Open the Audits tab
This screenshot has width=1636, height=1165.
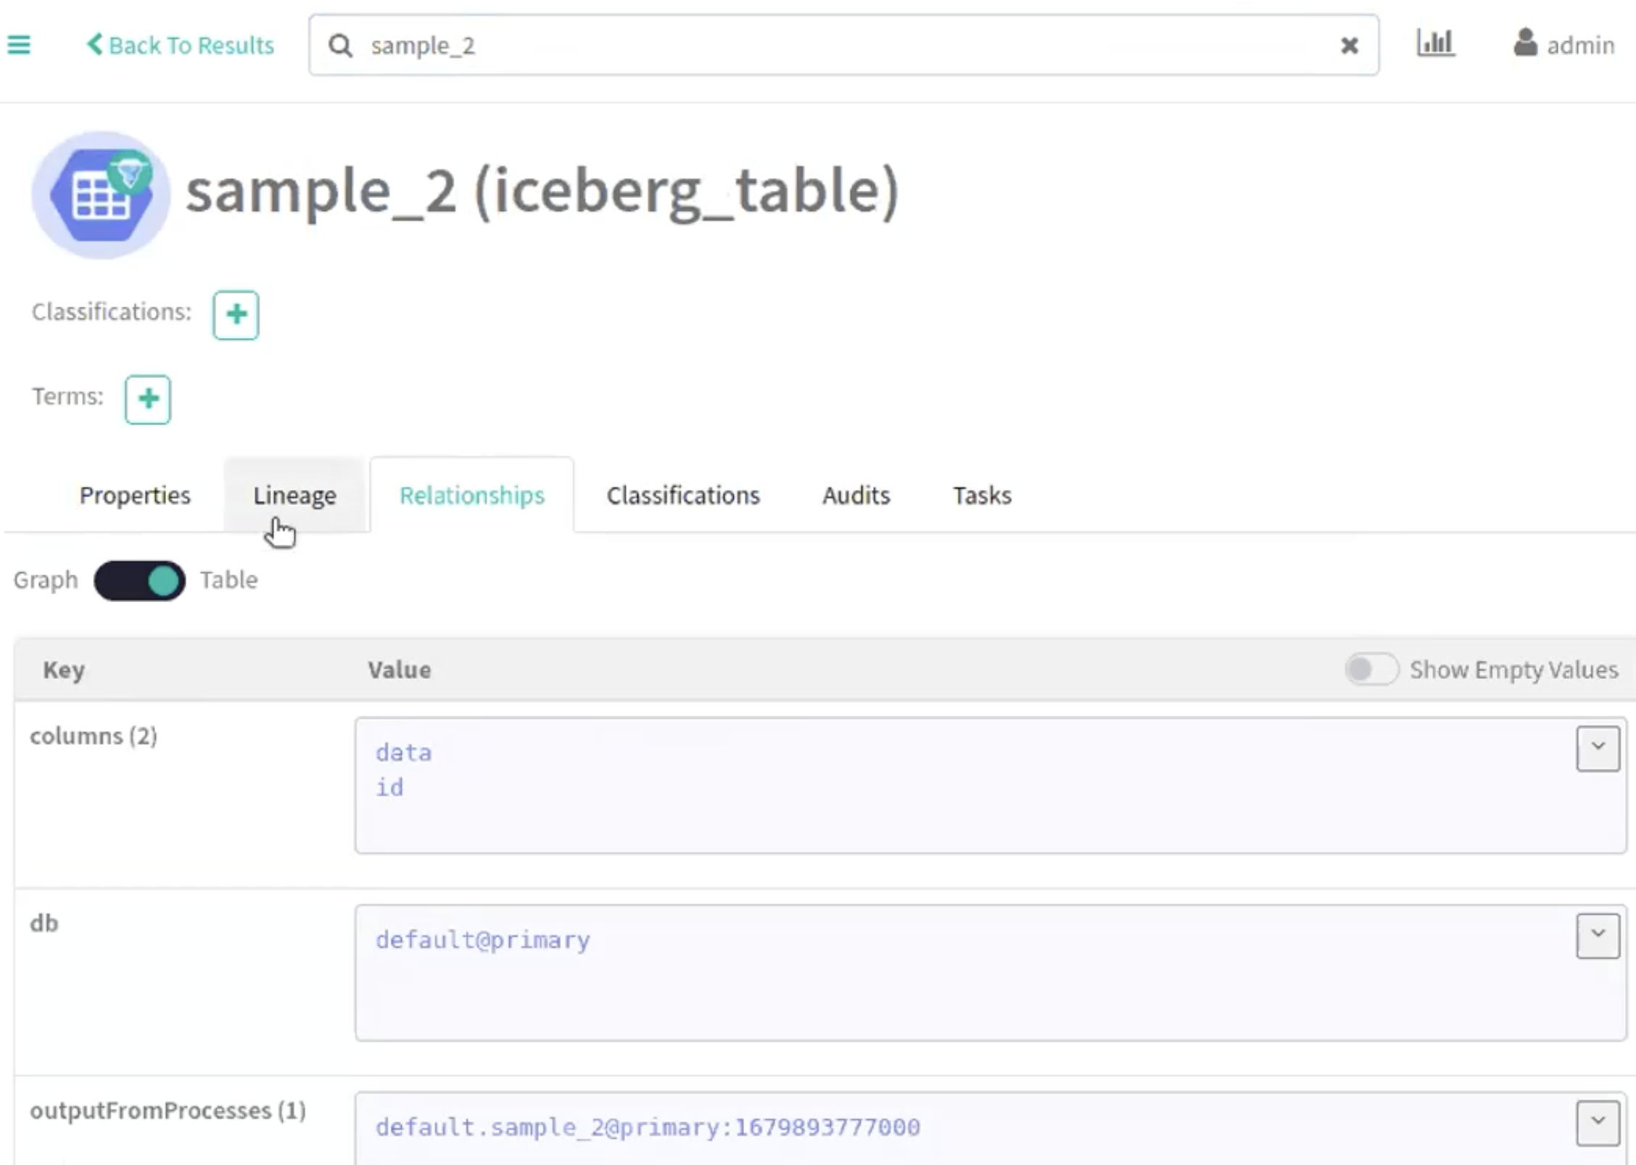click(x=856, y=495)
